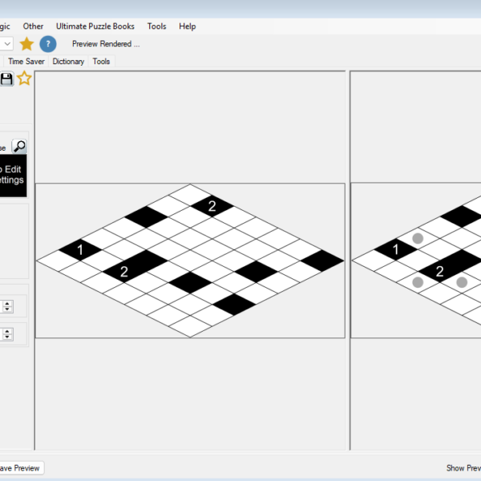Image resolution: width=481 pixels, height=481 pixels.
Task: Open the Ultimate Puzzle Books menu
Action: [95, 26]
